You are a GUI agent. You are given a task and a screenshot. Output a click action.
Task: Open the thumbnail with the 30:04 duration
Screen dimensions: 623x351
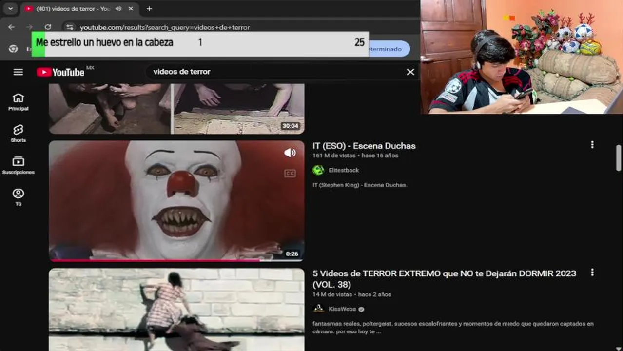[176, 109]
